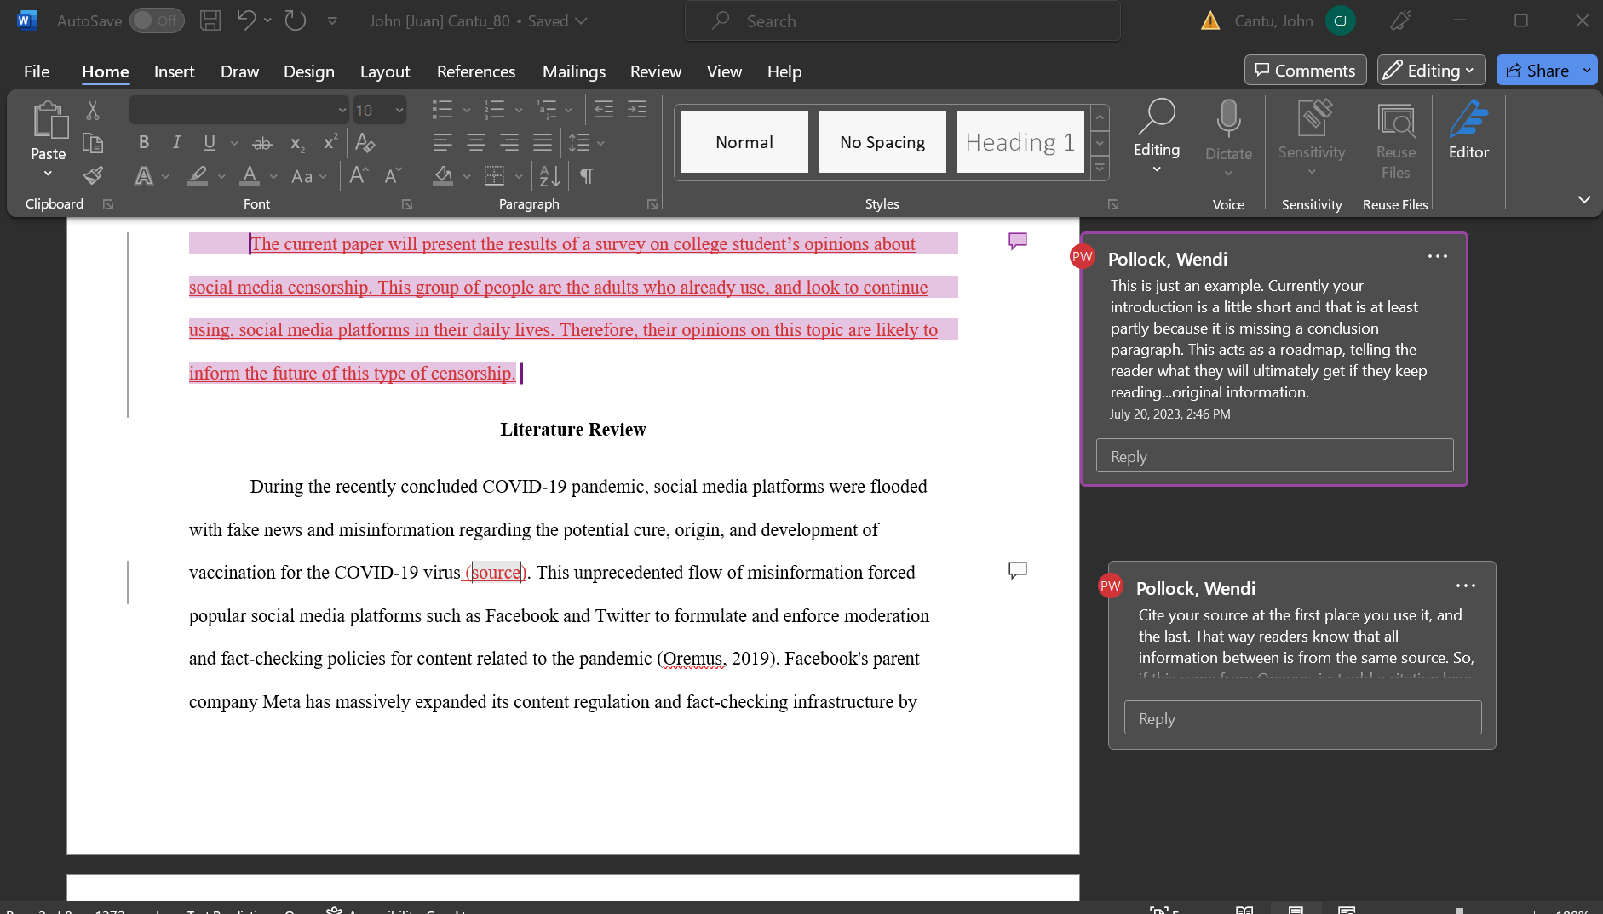Align text left
The width and height of the screenshot is (1603, 914).
pos(442,143)
